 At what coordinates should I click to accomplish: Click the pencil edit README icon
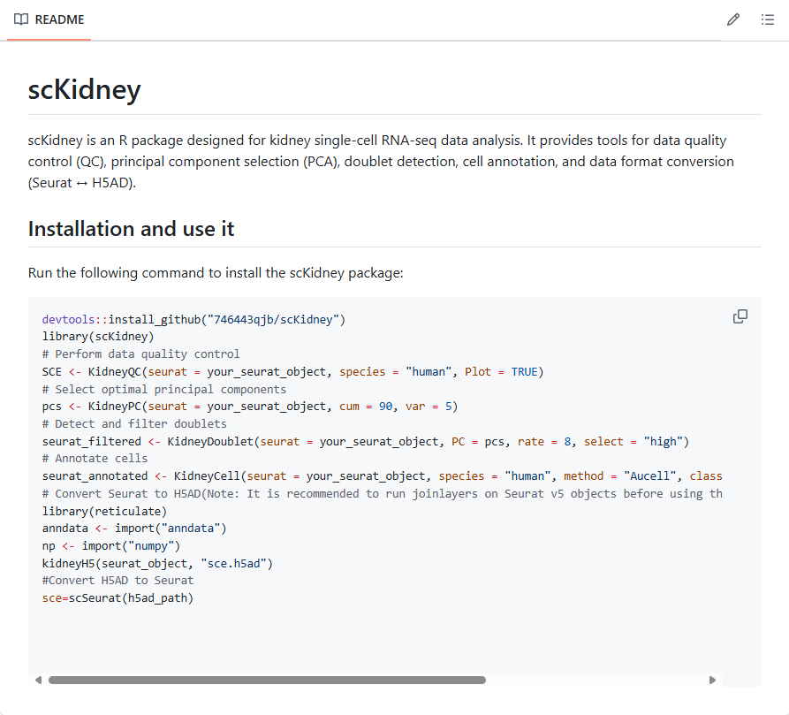tap(733, 19)
